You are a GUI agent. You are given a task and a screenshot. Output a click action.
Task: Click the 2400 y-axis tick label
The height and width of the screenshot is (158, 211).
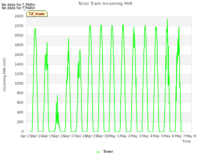click(x=19, y=16)
